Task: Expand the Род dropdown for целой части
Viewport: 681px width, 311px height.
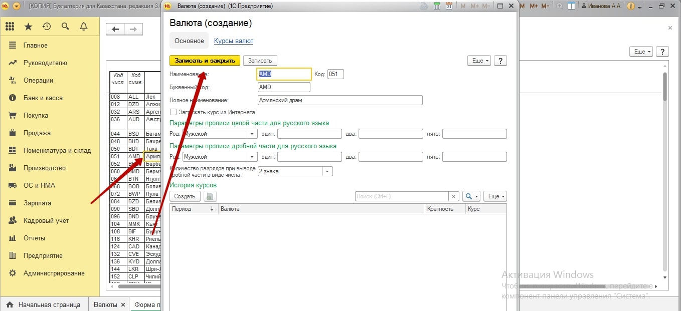Action: (252, 134)
